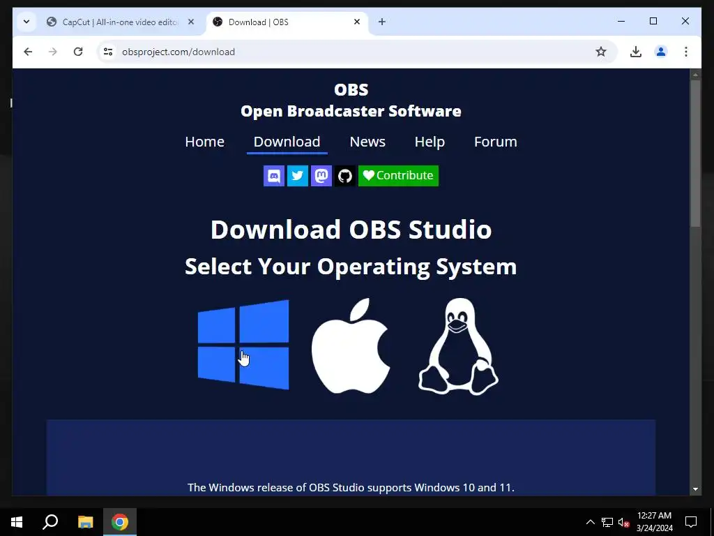Click the text 'supports Windows 10 and 11'
The image size is (714, 536).
click(441, 488)
